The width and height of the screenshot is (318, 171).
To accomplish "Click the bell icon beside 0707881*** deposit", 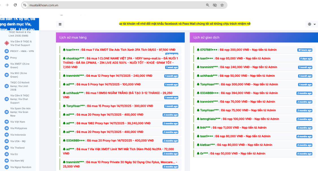I will 198,50.
